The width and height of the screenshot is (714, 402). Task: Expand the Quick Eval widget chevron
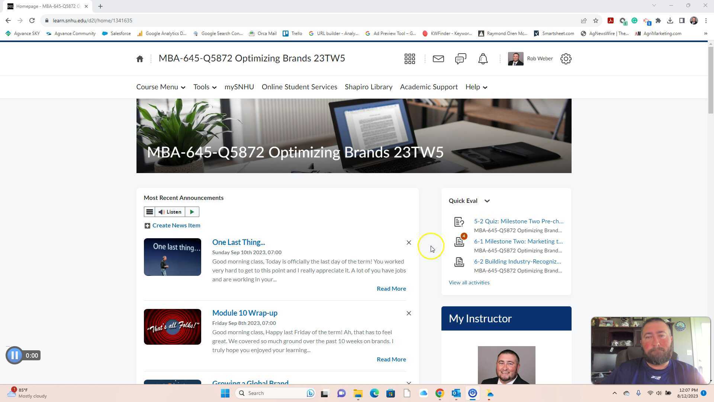pos(487,201)
